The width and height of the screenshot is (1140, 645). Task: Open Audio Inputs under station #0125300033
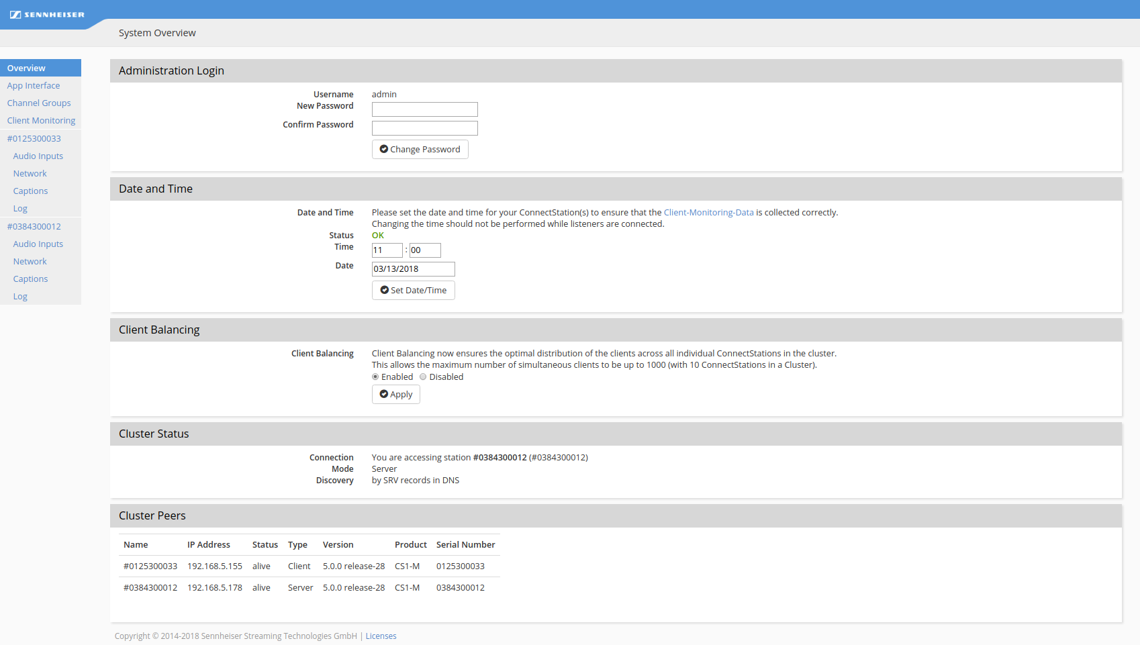[x=38, y=156]
